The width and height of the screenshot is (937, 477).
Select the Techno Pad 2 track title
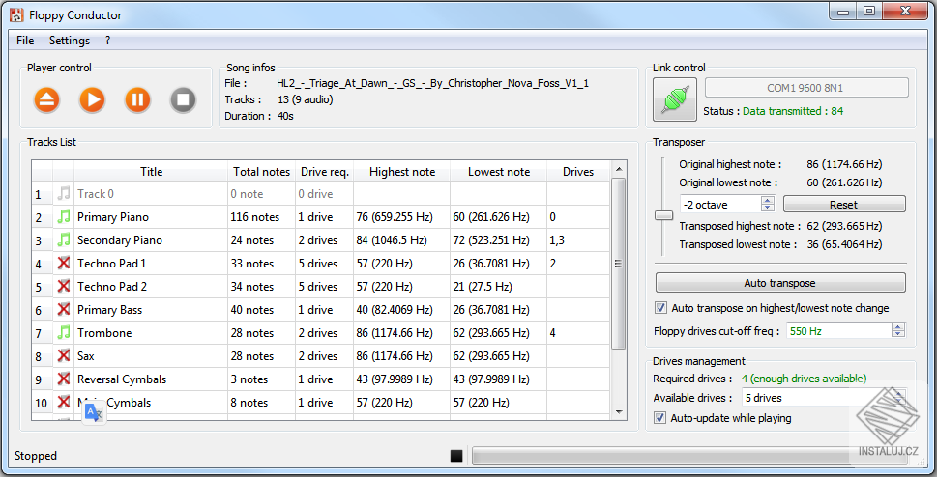pyautogui.click(x=112, y=287)
